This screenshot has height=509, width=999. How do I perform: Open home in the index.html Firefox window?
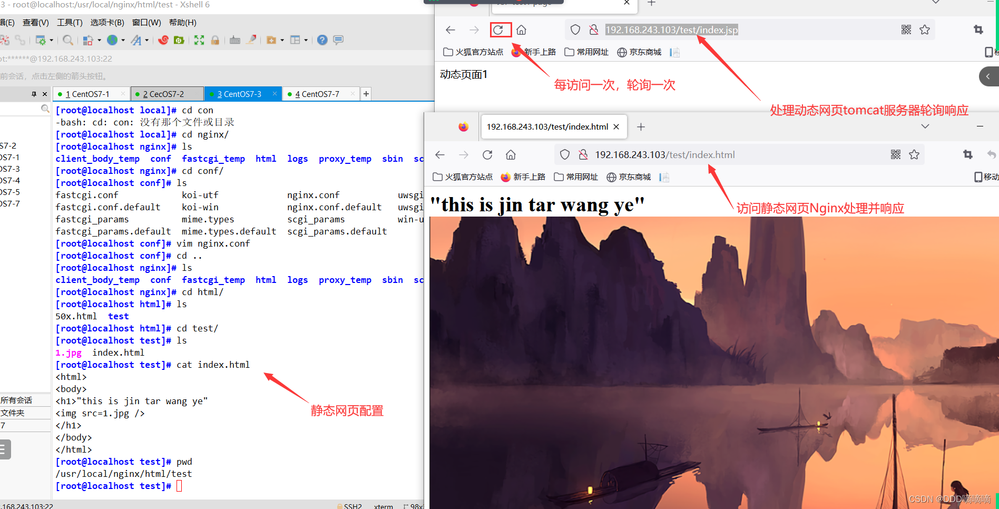point(511,155)
